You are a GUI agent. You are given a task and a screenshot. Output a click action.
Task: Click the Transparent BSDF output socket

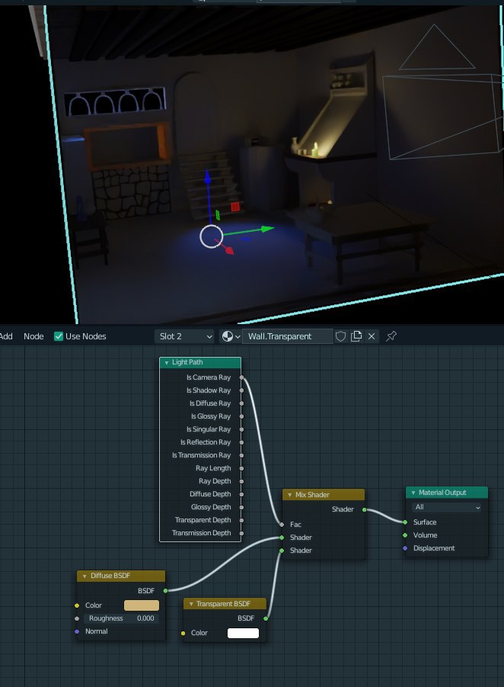tap(266, 618)
